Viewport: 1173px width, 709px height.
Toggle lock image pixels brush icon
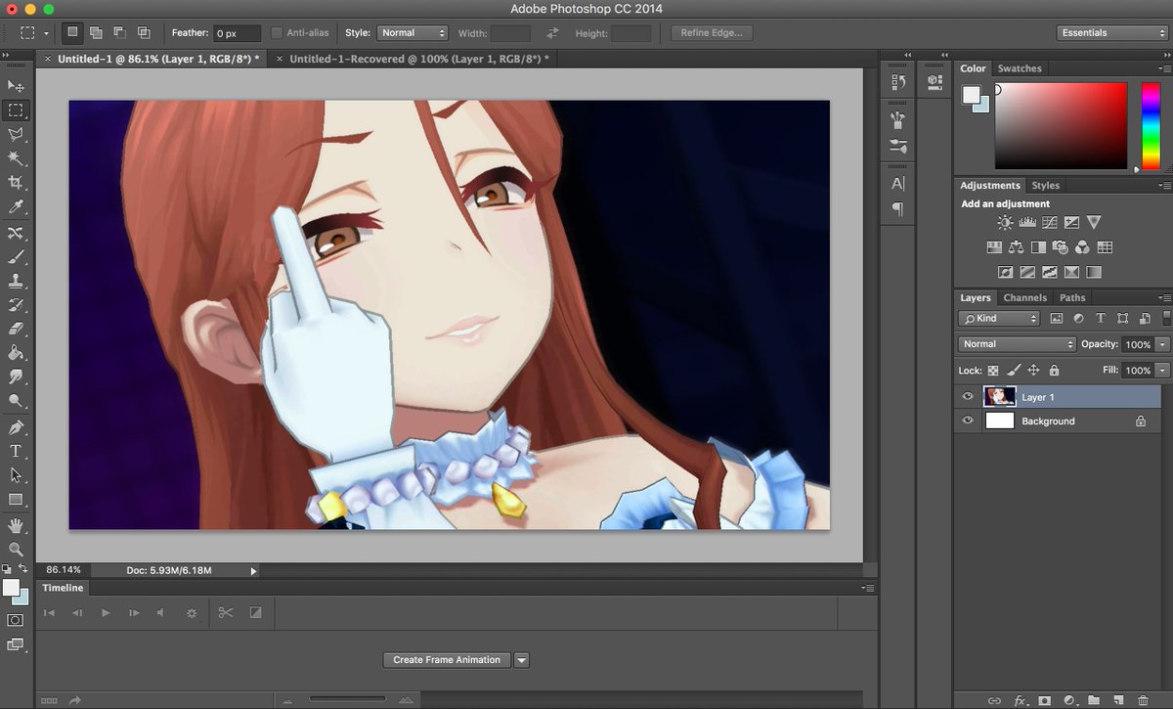click(x=1014, y=371)
